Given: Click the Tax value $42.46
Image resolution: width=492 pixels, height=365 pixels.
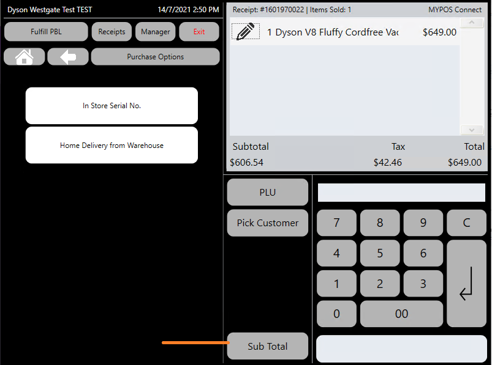Looking at the screenshot, I should [x=387, y=163].
